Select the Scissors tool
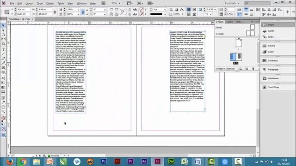This screenshot has width=296, height=166. [x=3, y=78]
